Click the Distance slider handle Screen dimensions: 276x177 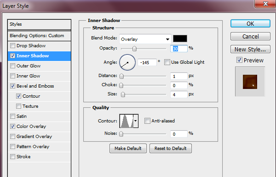[121, 76]
